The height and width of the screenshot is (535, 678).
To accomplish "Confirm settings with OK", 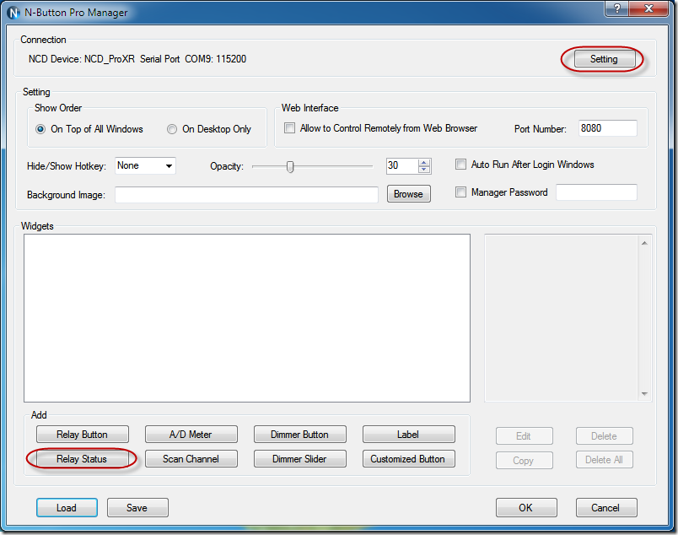I will (526, 508).
